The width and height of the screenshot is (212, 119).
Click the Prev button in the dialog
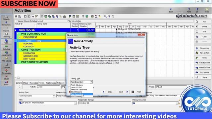[108, 92]
